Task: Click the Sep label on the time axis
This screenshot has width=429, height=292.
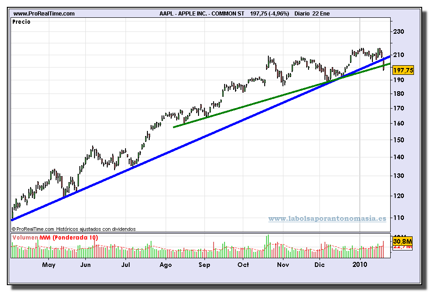Action: pos(204,265)
